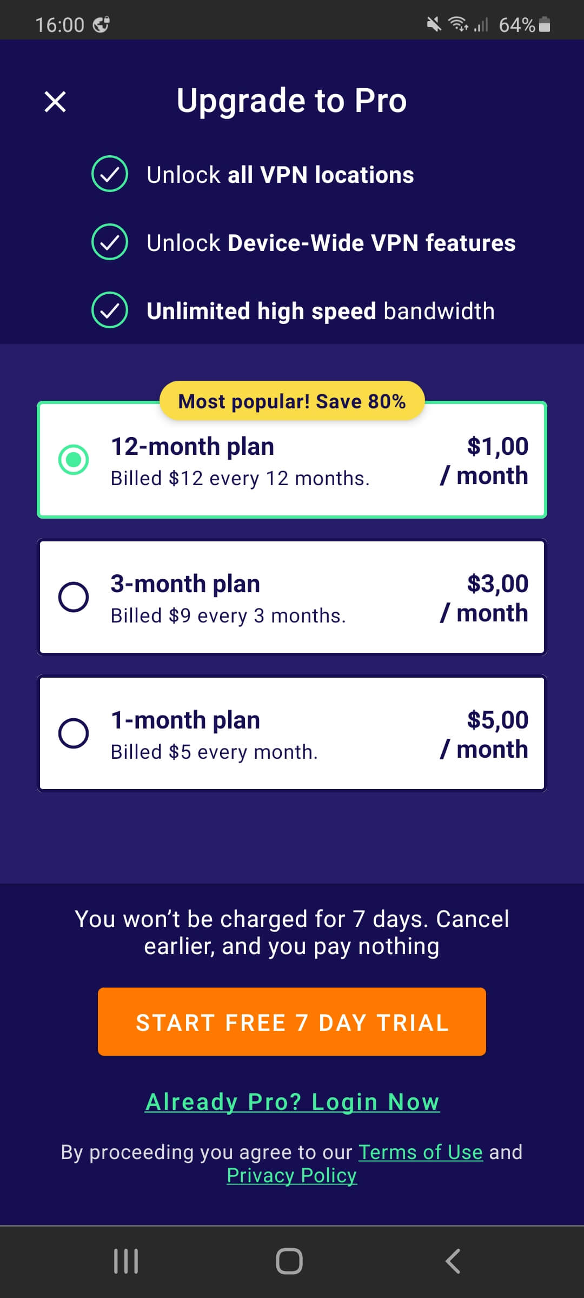Tap the $5,00 / month price label
The width and height of the screenshot is (584, 1298).
484,734
